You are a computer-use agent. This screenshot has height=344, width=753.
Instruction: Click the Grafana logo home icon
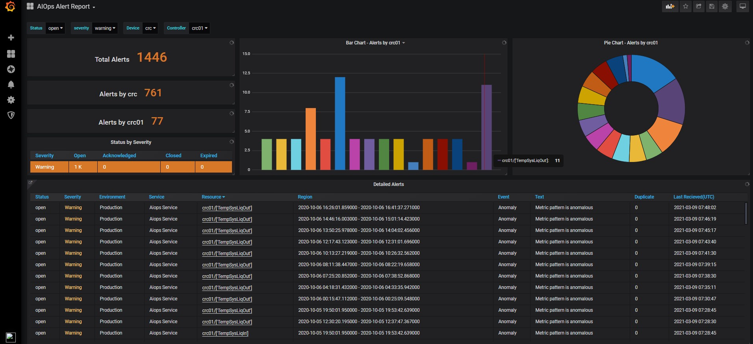[11, 7]
